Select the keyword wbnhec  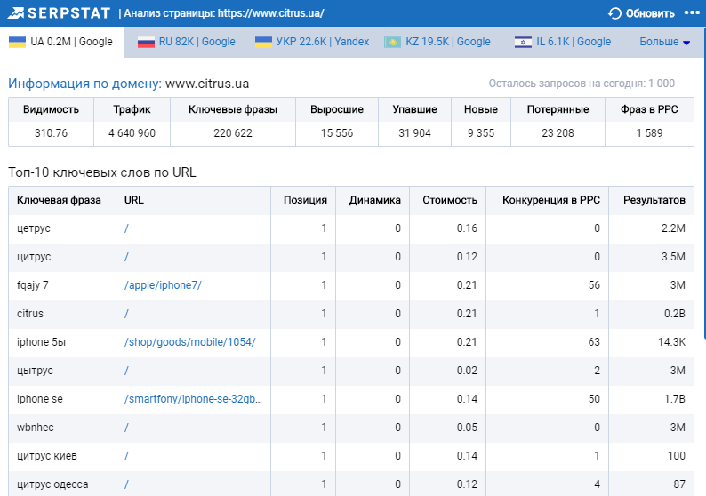pos(35,428)
